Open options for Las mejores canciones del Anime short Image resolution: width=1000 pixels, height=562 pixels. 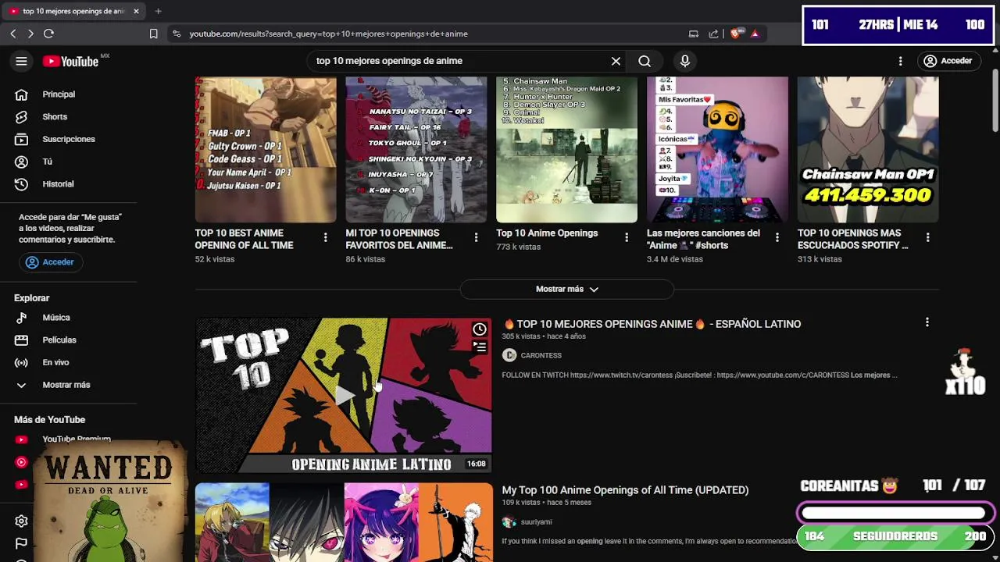tap(777, 237)
